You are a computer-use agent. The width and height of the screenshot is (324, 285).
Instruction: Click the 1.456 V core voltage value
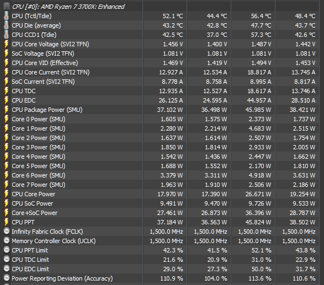click(x=173, y=44)
